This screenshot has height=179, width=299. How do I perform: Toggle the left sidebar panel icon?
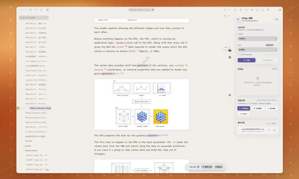click(x=48, y=10)
